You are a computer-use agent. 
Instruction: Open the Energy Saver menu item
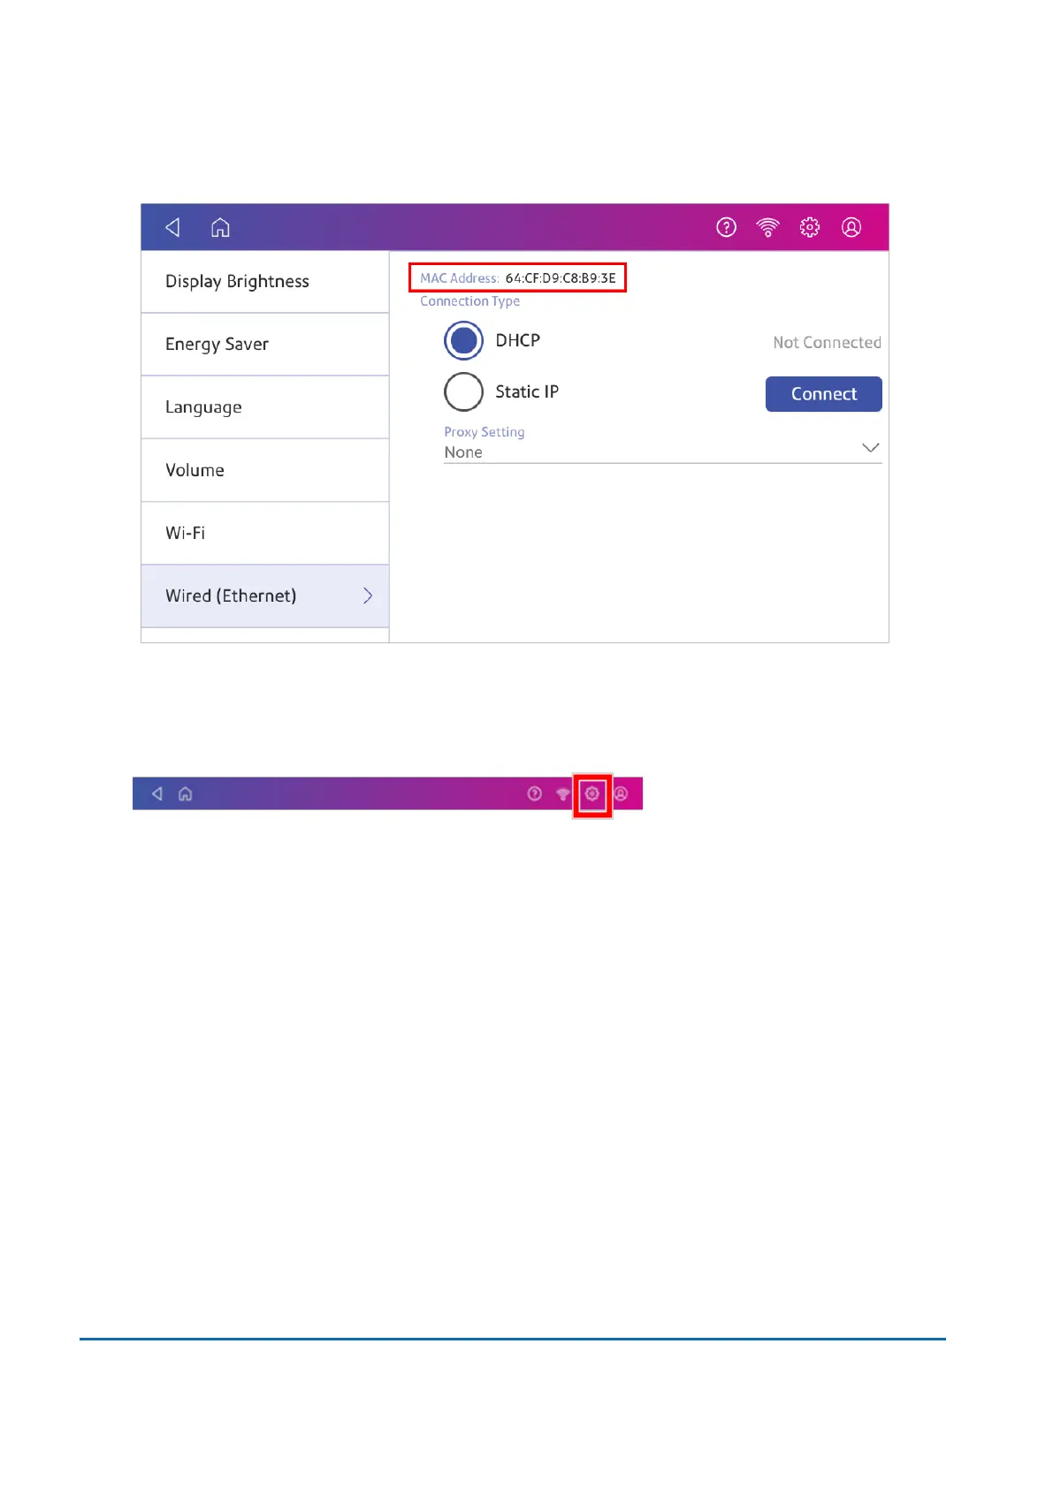coord(264,345)
